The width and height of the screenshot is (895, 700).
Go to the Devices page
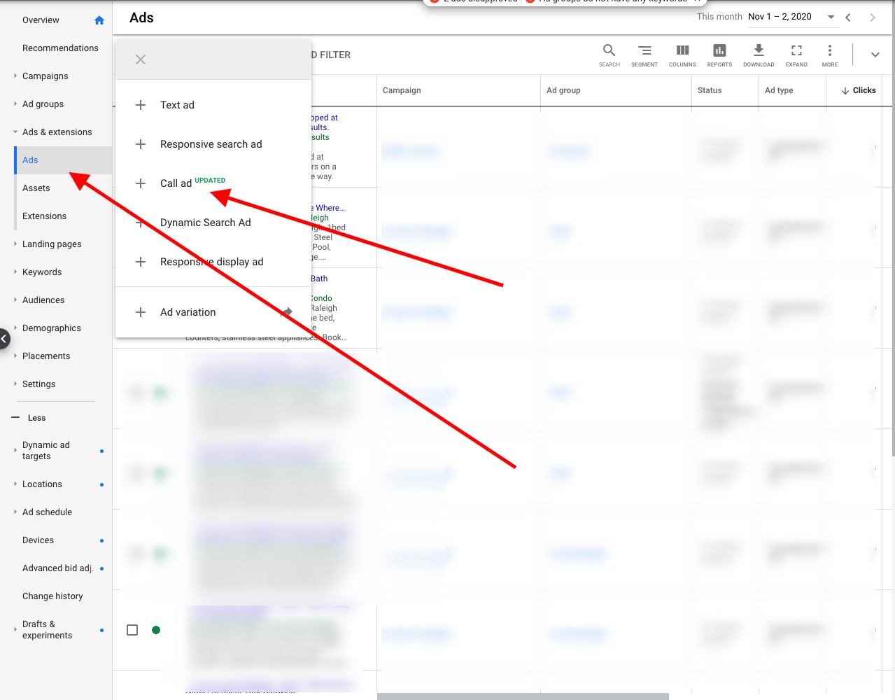click(x=38, y=540)
